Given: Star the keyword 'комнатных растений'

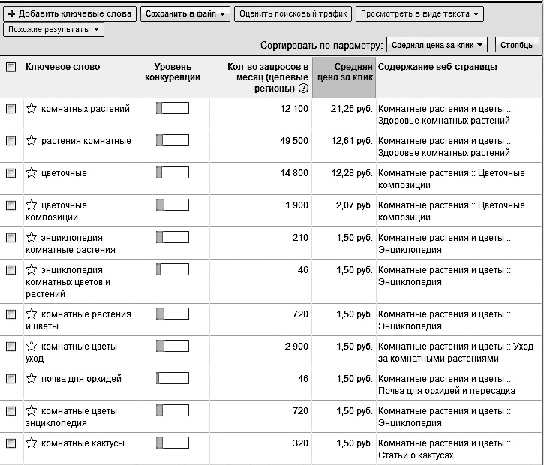Looking at the screenshot, I should point(32,109).
